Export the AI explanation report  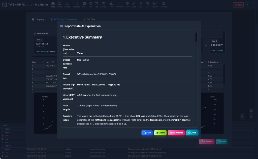(160, 133)
